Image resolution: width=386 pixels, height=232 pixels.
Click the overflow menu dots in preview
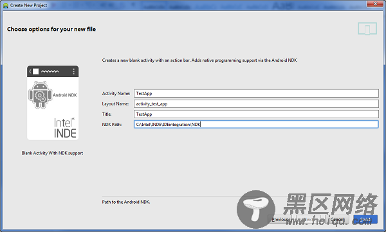pos(73,71)
